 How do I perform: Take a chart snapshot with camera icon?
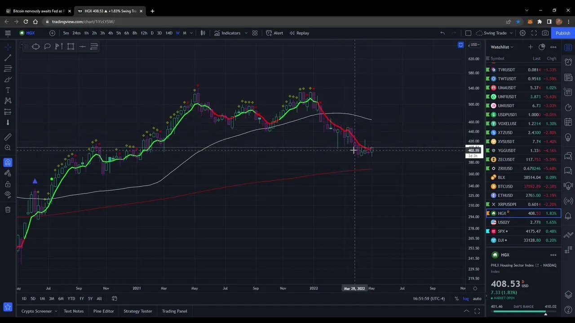pos(545,33)
